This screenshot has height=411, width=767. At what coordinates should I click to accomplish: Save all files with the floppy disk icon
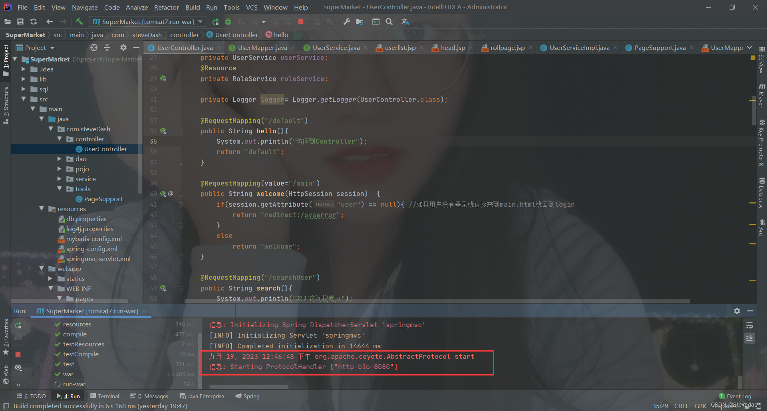click(20, 22)
